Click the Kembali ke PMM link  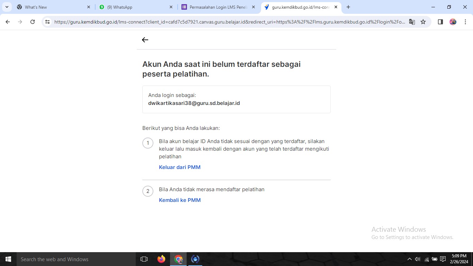tap(180, 200)
